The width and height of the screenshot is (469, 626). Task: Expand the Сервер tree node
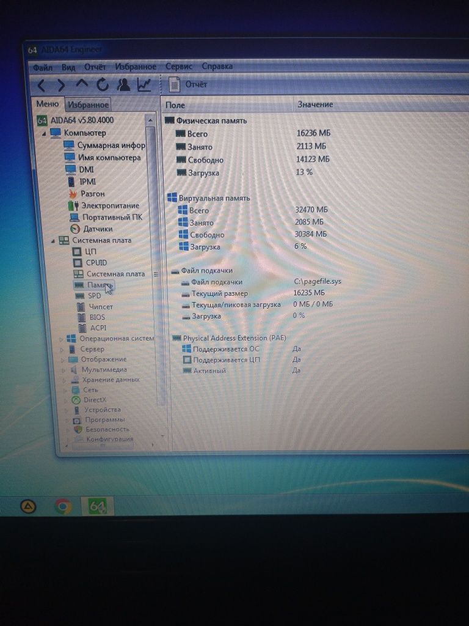pyautogui.click(x=62, y=350)
